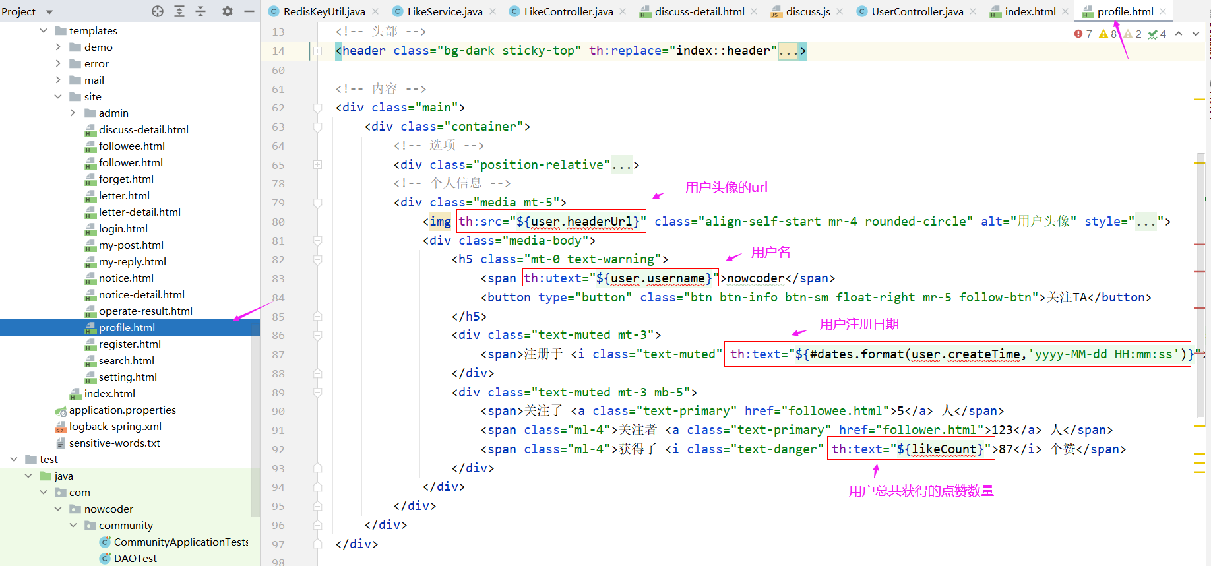This screenshot has width=1211, height=566.
Task: Switch to RedisKeyUtil.java tab
Action: pos(324,11)
